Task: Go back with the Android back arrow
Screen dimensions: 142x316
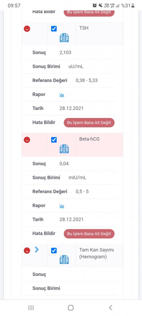Action: coord(110,307)
